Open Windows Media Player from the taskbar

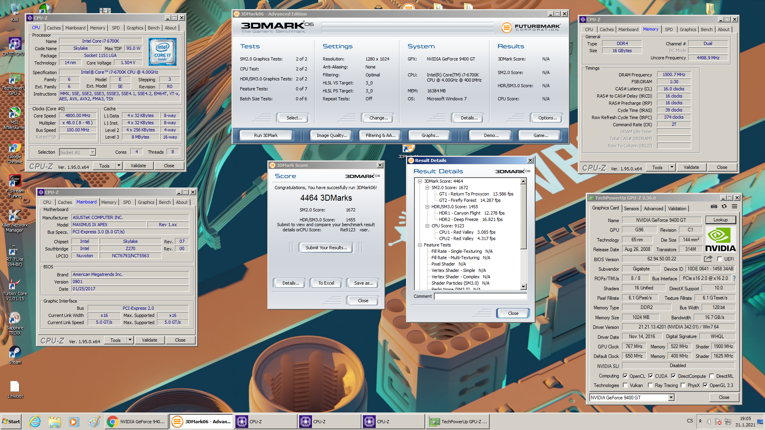click(x=74, y=422)
